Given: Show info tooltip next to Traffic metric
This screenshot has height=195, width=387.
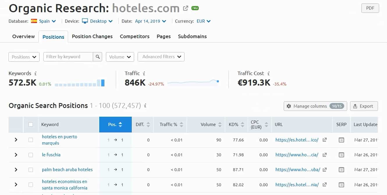Looking at the screenshot, I should pyautogui.click(x=144, y=74).
